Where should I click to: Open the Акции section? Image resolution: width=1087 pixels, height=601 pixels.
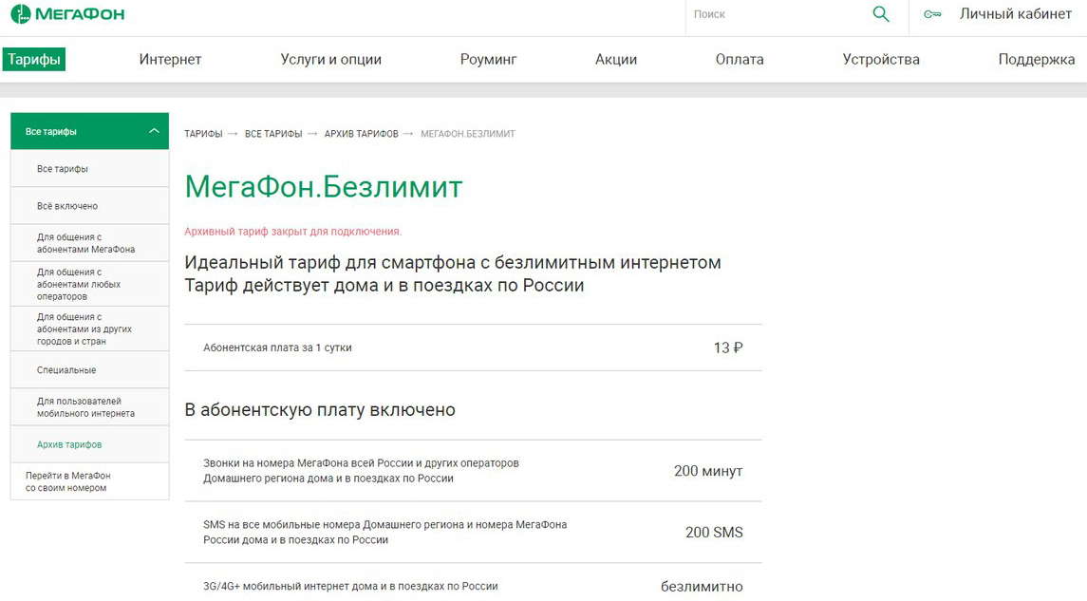(615, 60)
